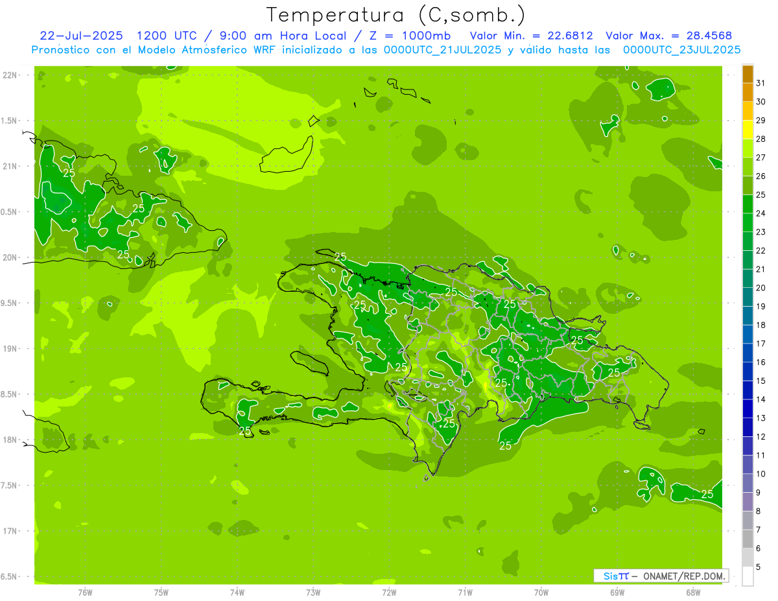Click the 'Temperatura (C,somb.)' chart title
This screenshot has height=601, width=778.
point(396,15)
